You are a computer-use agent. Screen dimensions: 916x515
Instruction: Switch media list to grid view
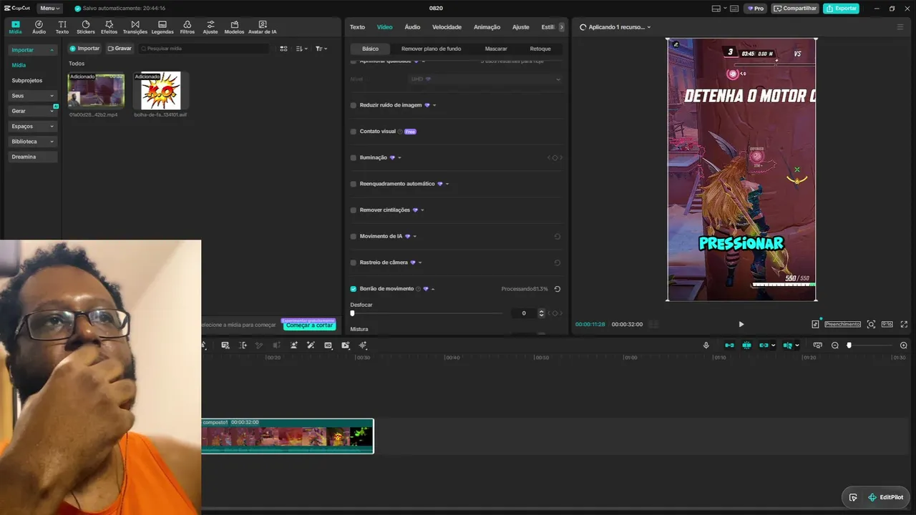point(283,49)
